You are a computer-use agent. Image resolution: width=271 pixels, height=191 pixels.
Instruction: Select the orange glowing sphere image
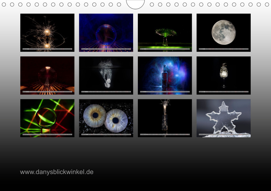tap(47, 74)
